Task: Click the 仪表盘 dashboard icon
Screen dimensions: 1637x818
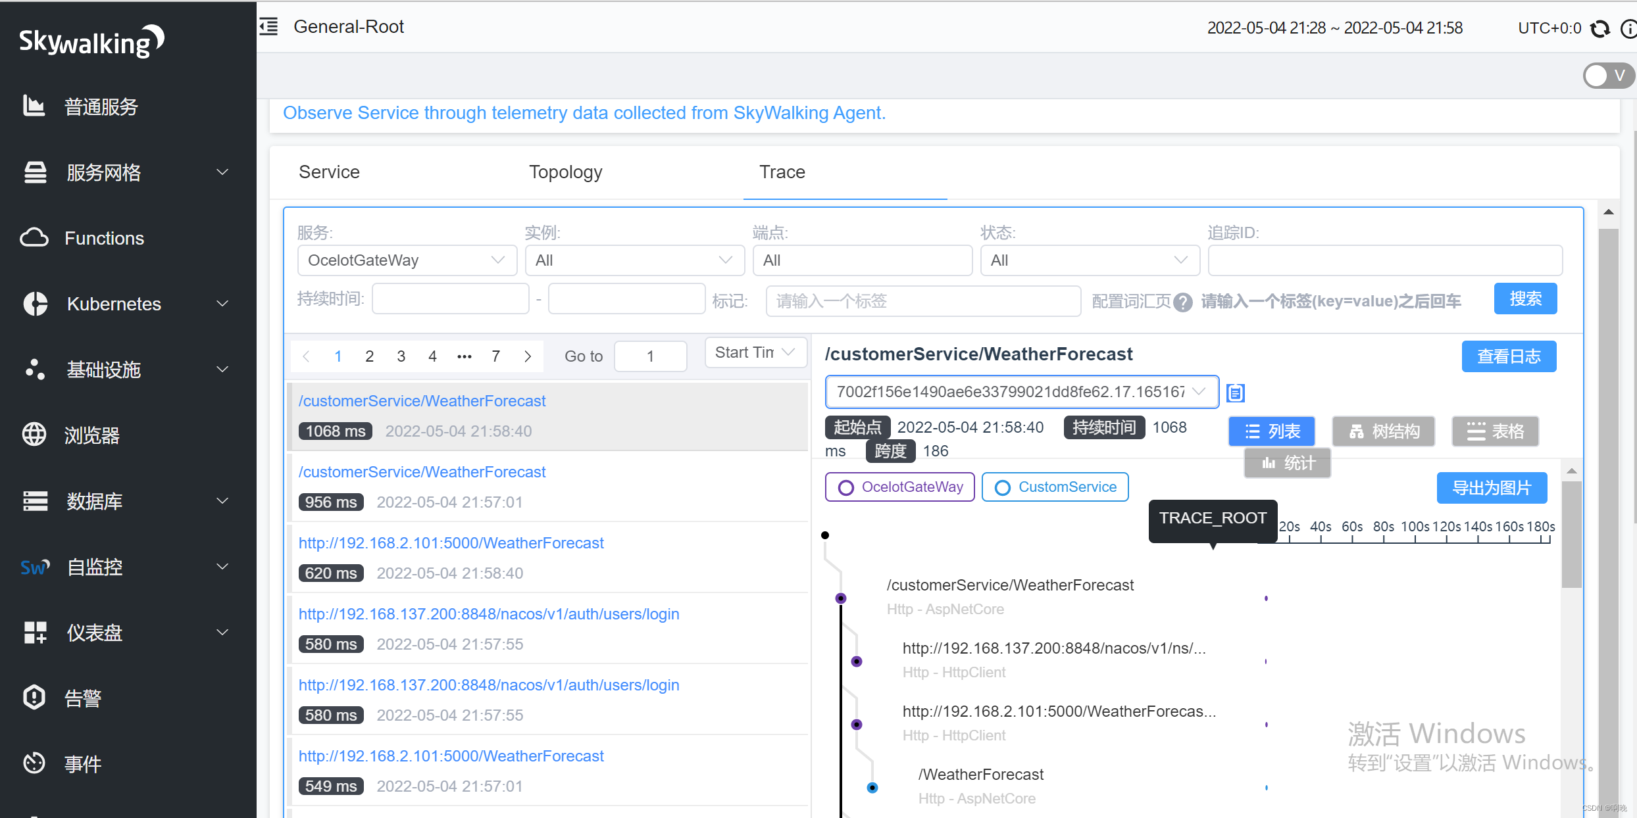Action: [35, 633]
